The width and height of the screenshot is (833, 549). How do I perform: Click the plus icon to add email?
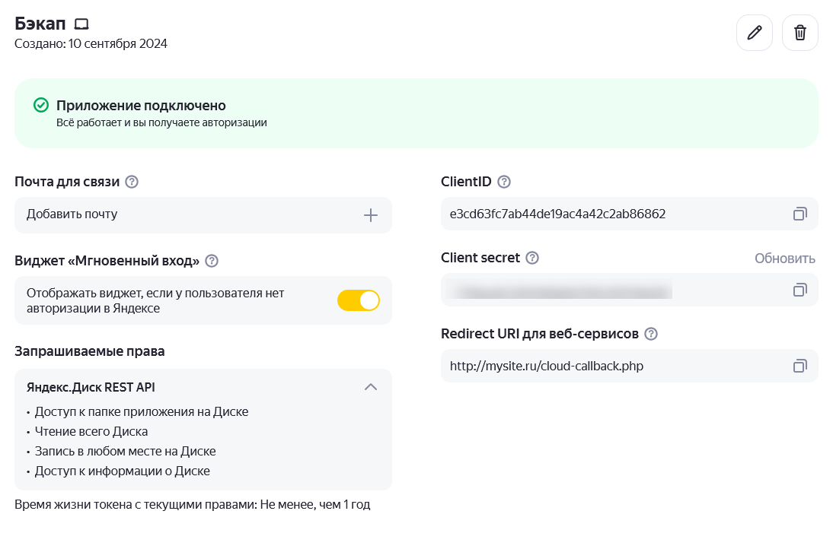click(370, 215)
